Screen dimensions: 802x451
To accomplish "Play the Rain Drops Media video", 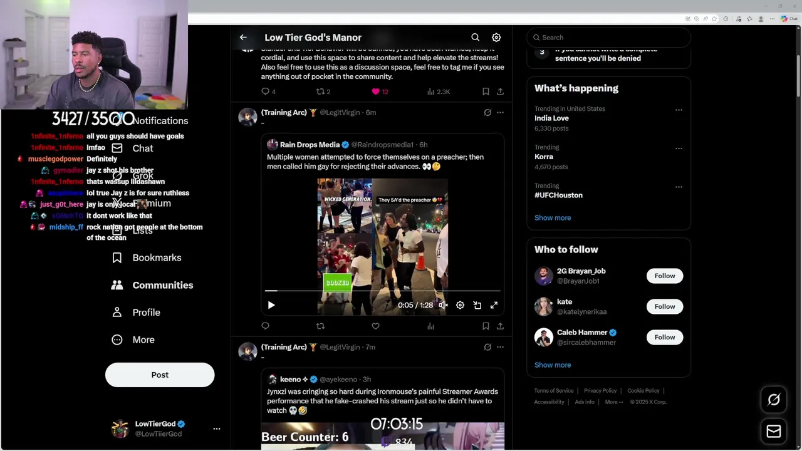I will pyautogui.click(x=271, y=305).
